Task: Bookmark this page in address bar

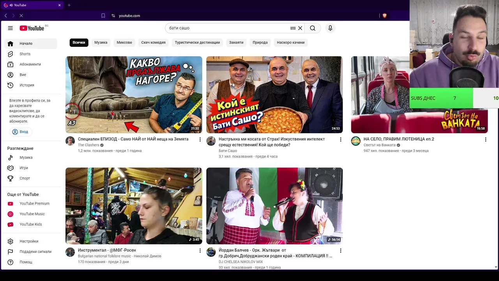Action: tap(103, 16)
